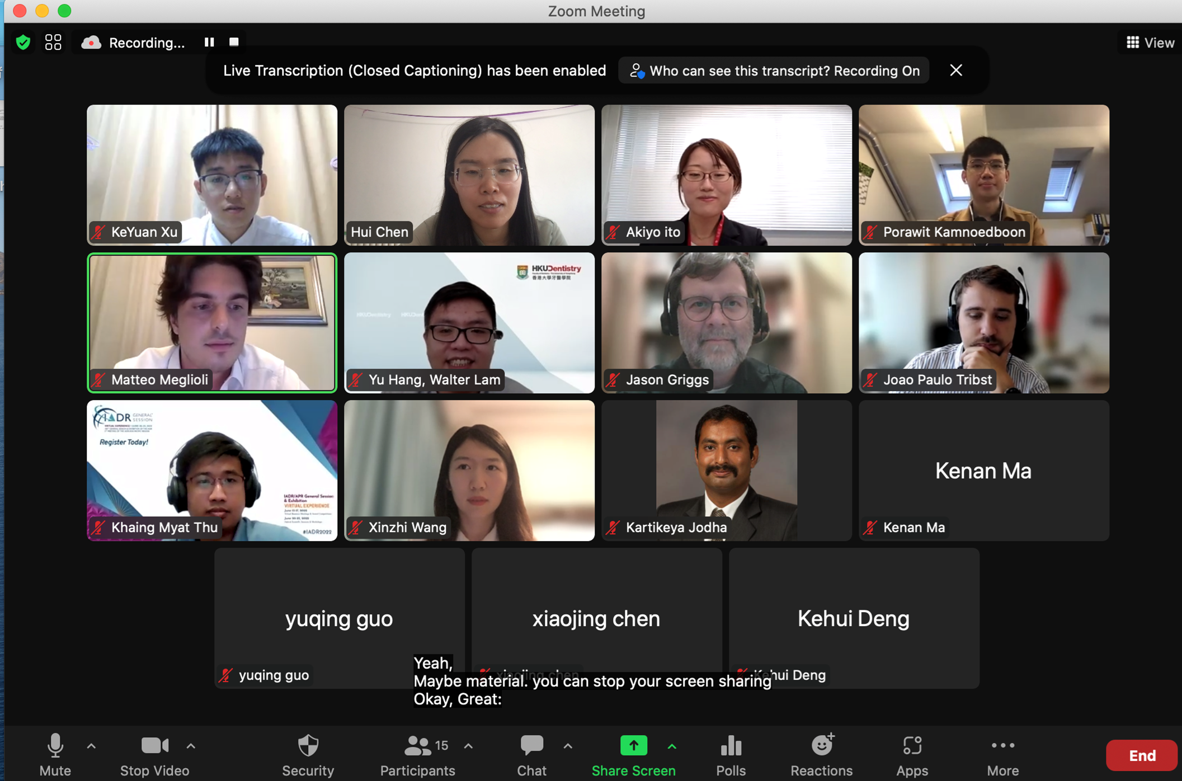The image size is (1182, 781).
Task: Select Jason Griggs video thumbnail
Action: [726, 322]
